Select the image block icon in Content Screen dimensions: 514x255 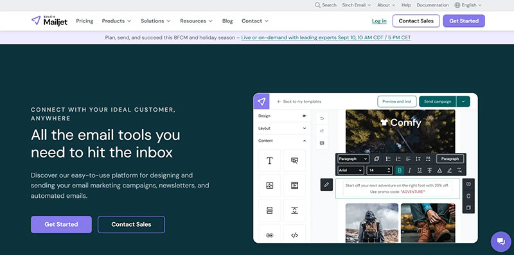pyautogui.click(x=269, y=186)
